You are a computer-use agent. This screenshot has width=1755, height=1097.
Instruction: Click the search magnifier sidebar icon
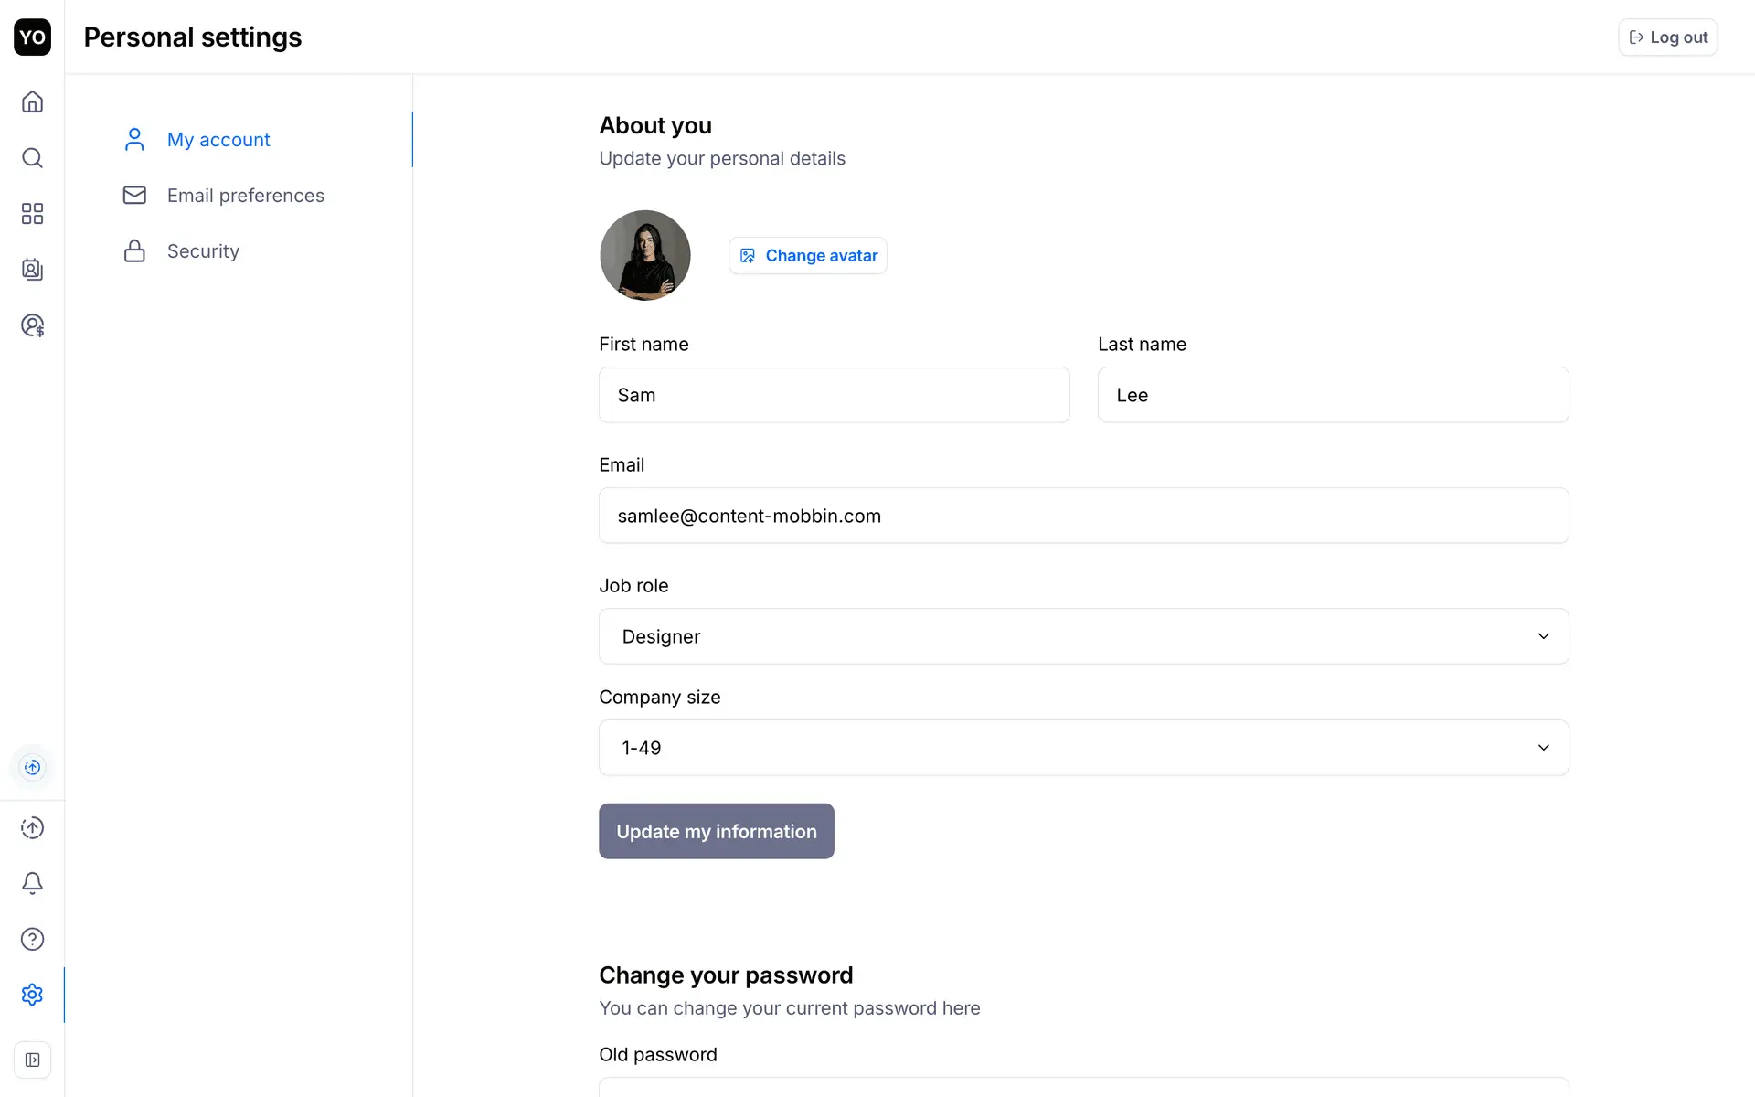(x=32, y=157)
